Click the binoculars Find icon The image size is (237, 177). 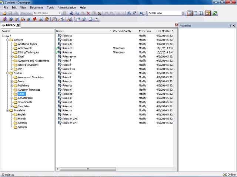(129, 13)
